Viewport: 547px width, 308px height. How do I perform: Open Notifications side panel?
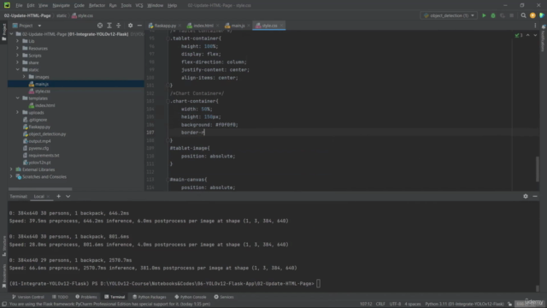[x=544, y=38]
